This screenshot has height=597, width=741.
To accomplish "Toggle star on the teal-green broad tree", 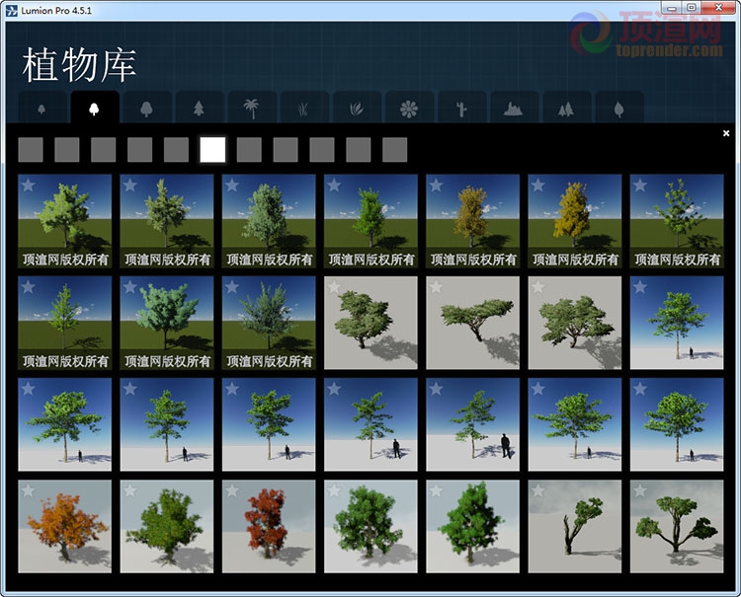I will click(130, 286).
